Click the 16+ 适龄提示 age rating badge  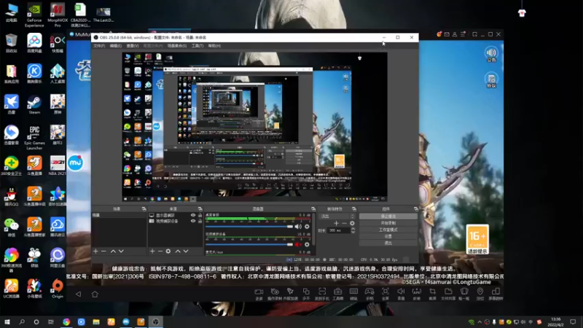[x=477, y=239]
